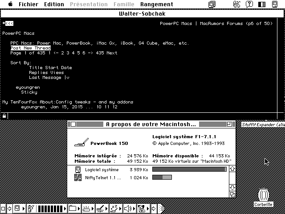Go to page 435 link after arrow
Screen dimensions: 285x214
[x=100, y=53]
